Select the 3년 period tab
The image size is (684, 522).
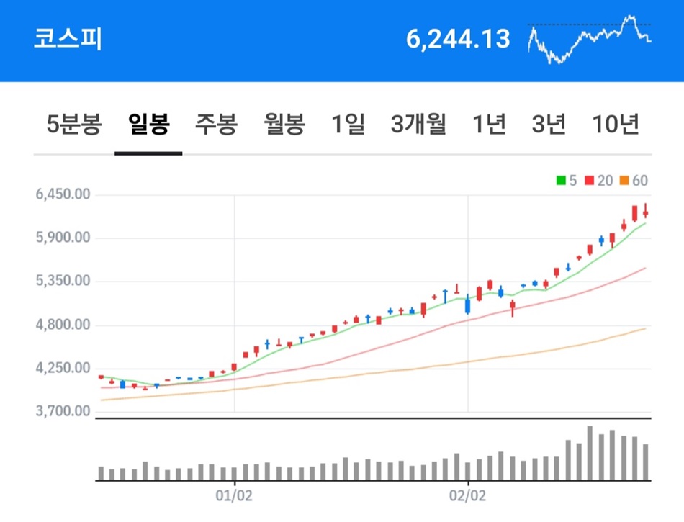coord(549,124)
